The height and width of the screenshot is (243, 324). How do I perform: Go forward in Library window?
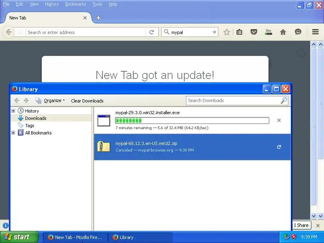pyautogui.click(x=26, y=100)
